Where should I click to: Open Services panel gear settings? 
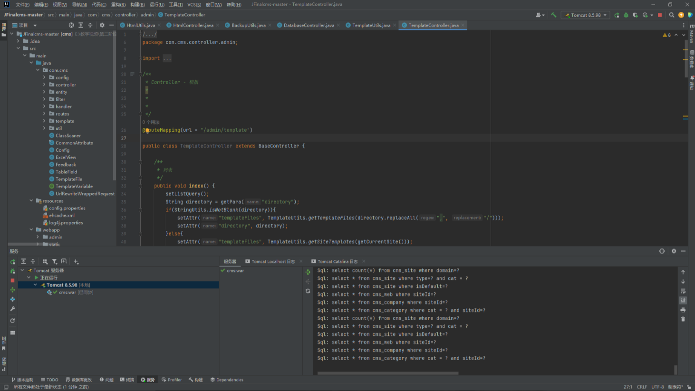pyautogui.click(x=674, y=251)
